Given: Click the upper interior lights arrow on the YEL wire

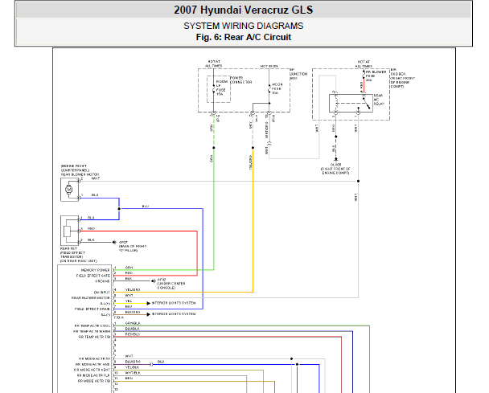Looking at the screenshot, I should (149, 303).
